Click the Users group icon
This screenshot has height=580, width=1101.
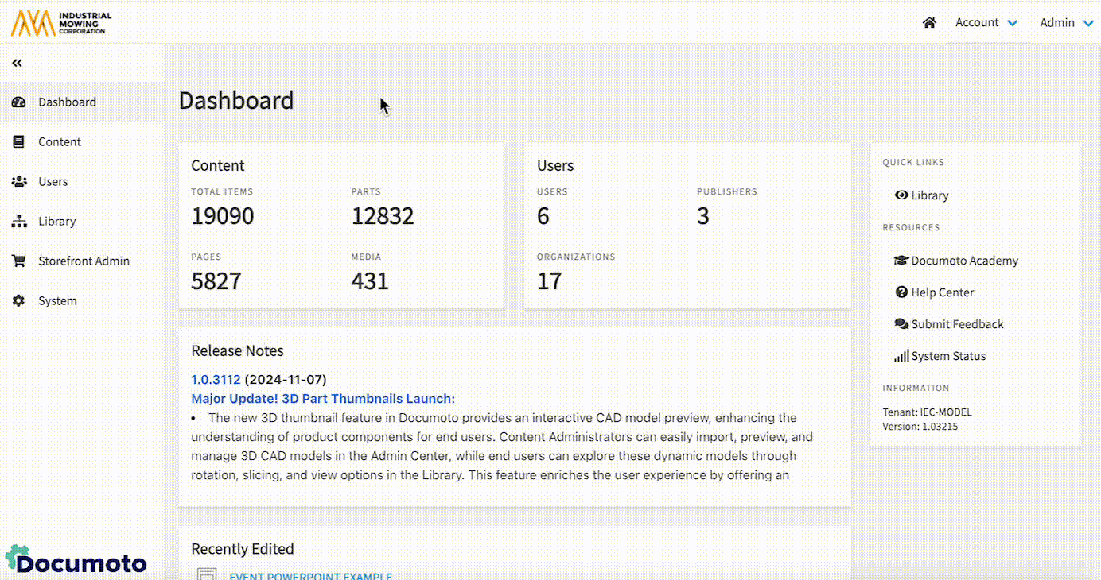tap(19, 182)
